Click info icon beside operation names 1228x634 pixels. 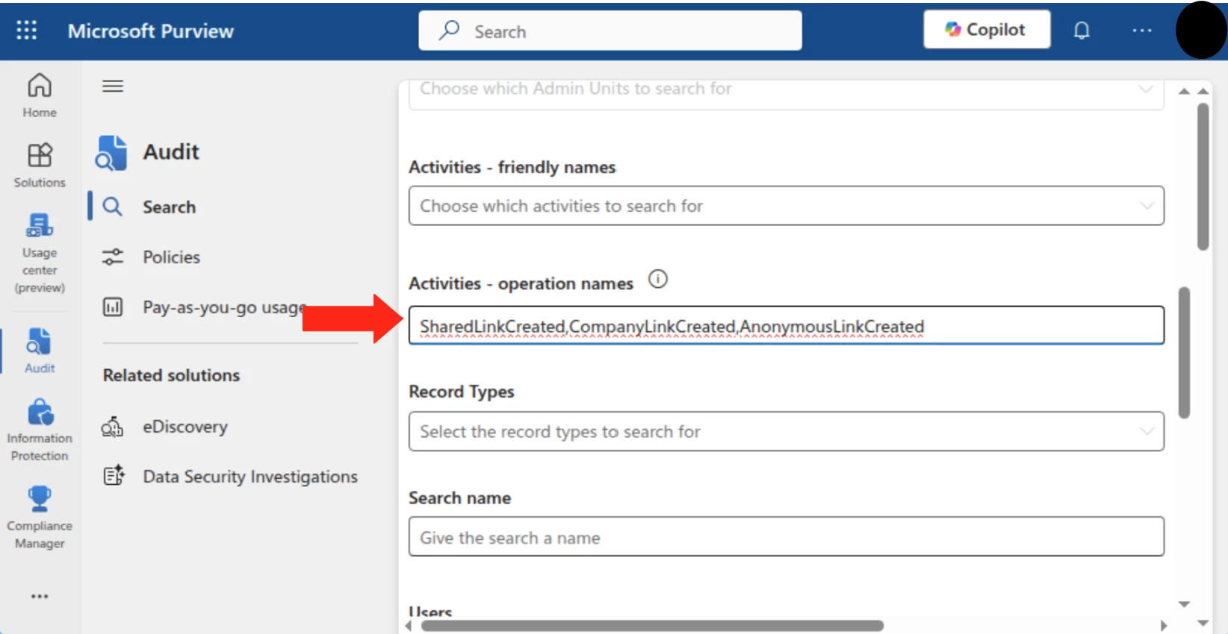[657, 280]
